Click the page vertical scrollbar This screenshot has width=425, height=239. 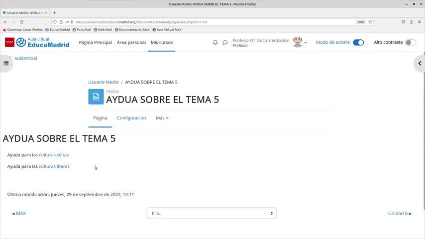click(x=424, y=130)
